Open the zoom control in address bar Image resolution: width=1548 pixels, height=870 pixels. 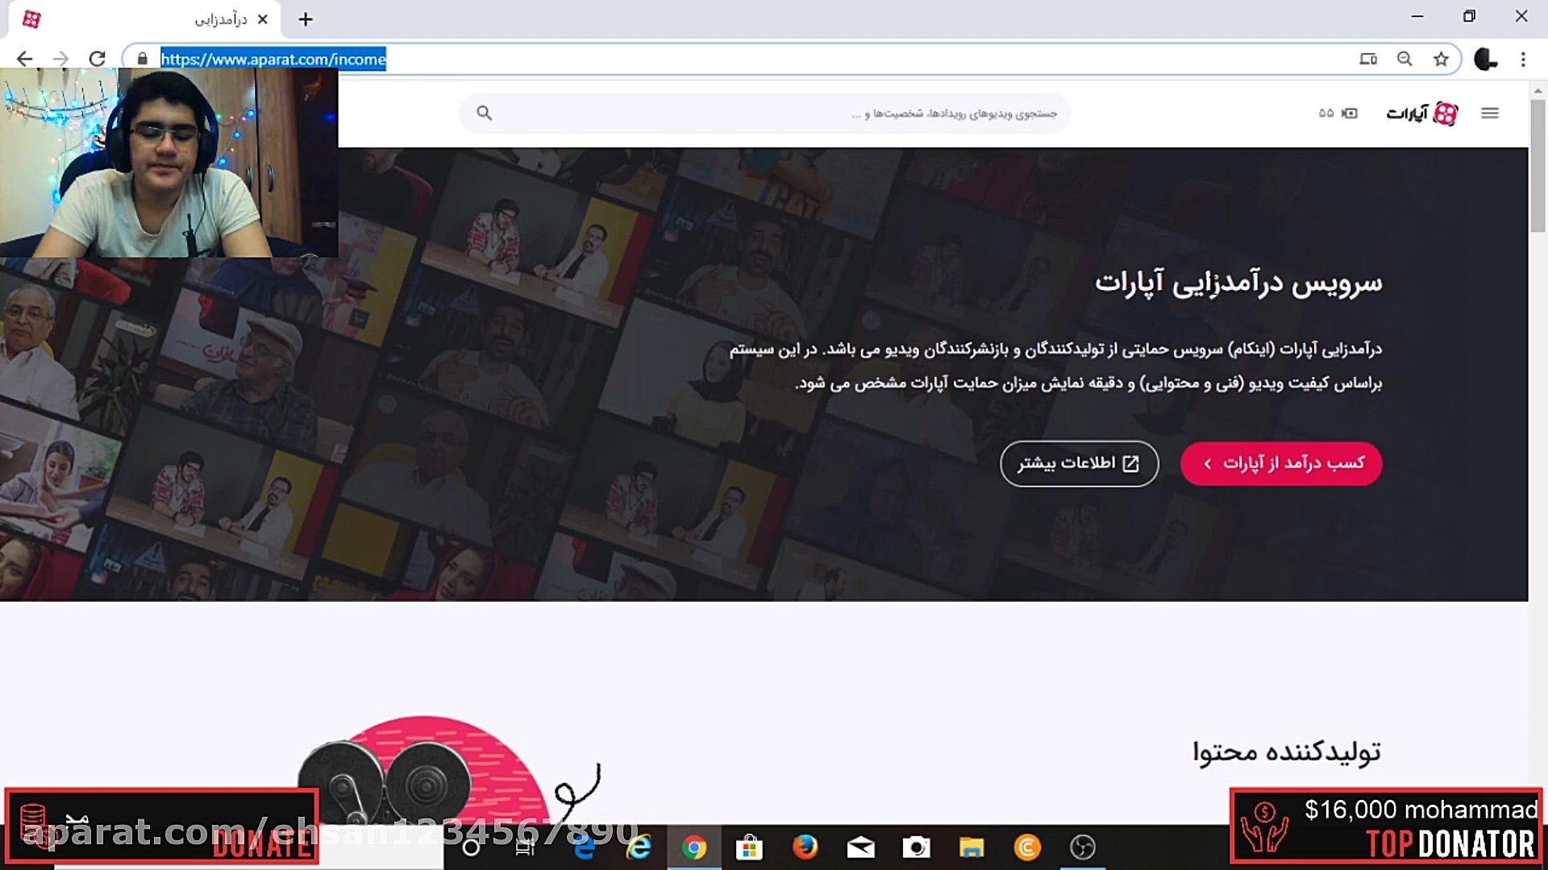tap(1404, 59)
